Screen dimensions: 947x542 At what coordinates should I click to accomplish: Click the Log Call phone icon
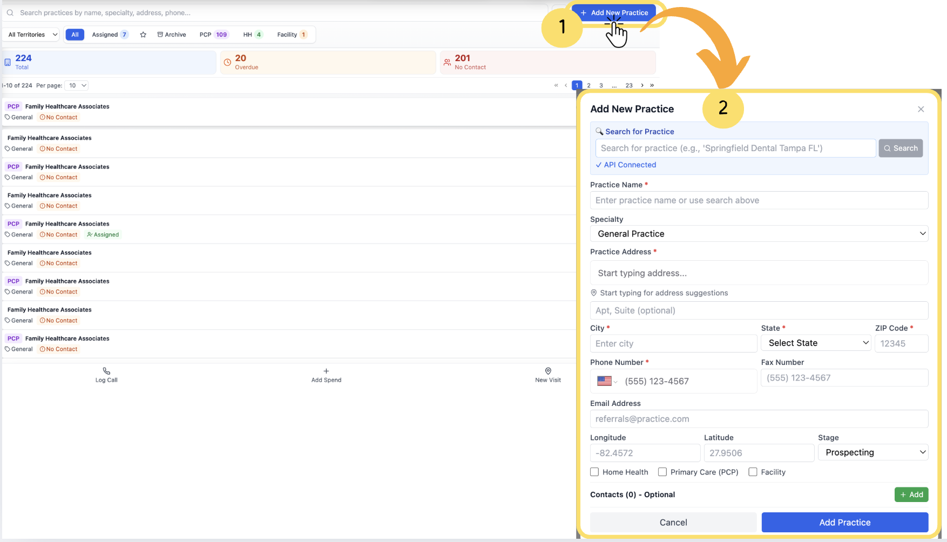106,371
